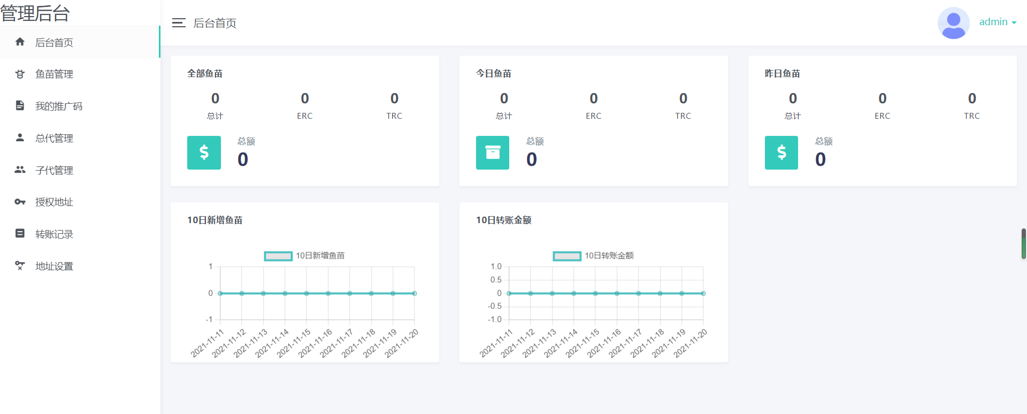1027x414 pixels.
Task: Click the address settings icon beside 地址设置
Action: [x=20, y=265]
